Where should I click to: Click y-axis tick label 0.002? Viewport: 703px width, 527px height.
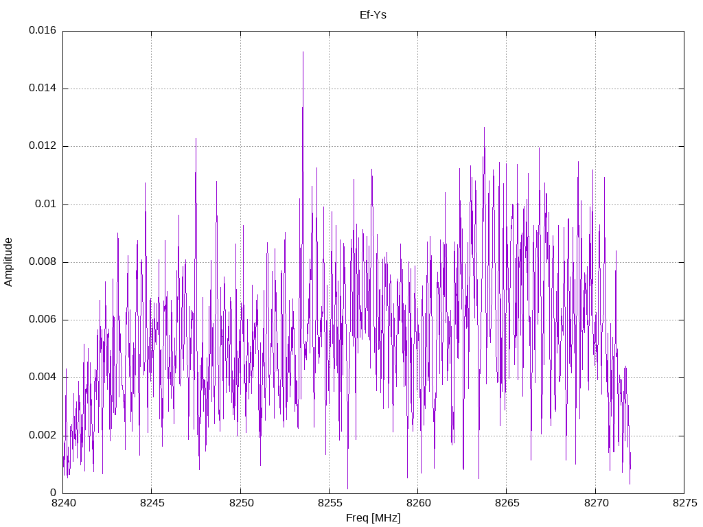(43, 436)
